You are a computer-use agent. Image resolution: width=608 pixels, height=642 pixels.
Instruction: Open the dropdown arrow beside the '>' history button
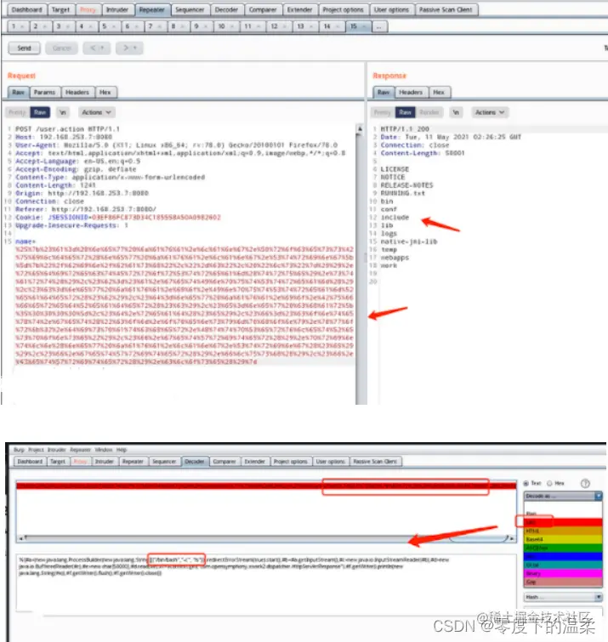(x=135, y=48)
